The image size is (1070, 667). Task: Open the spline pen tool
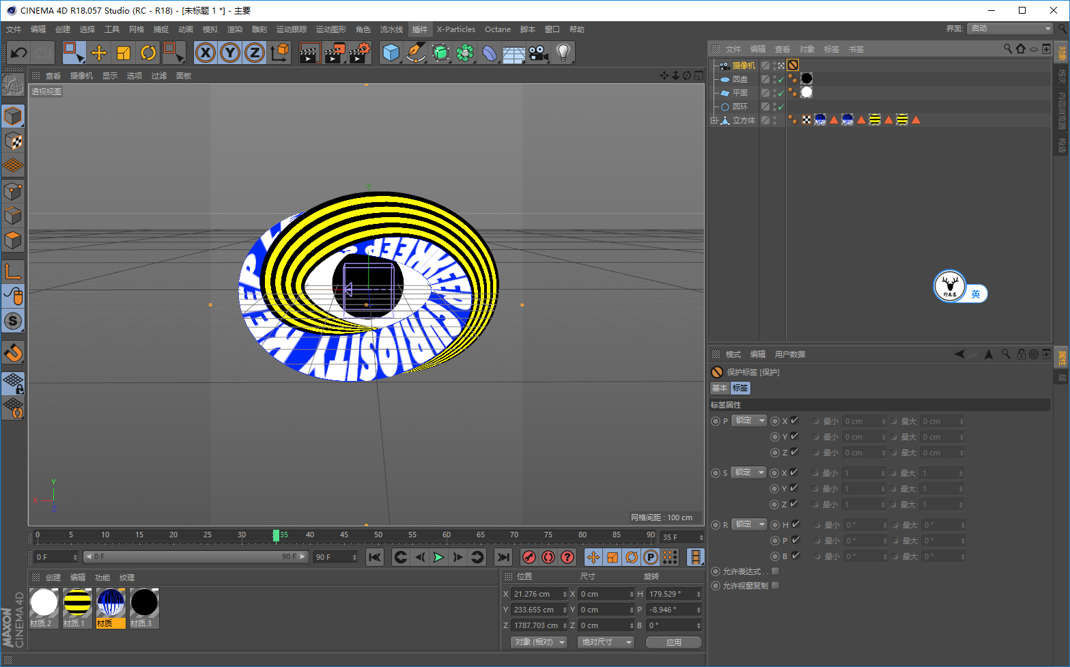415,53
